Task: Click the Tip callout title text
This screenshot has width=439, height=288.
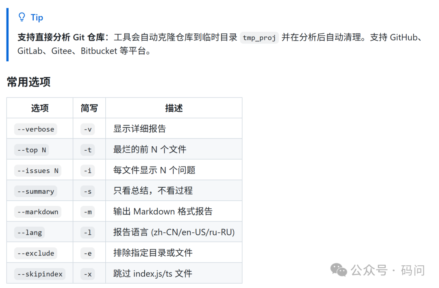Action: click(37, 17)
